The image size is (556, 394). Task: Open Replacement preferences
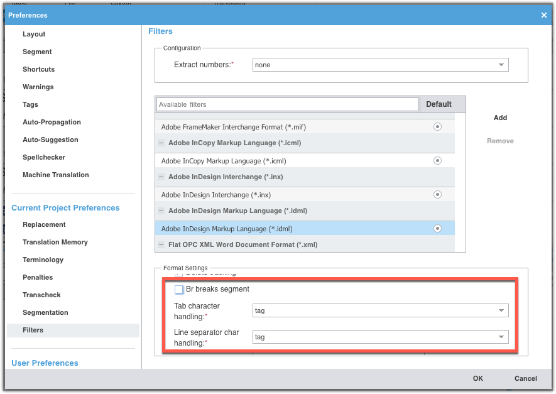coord(44,224)
